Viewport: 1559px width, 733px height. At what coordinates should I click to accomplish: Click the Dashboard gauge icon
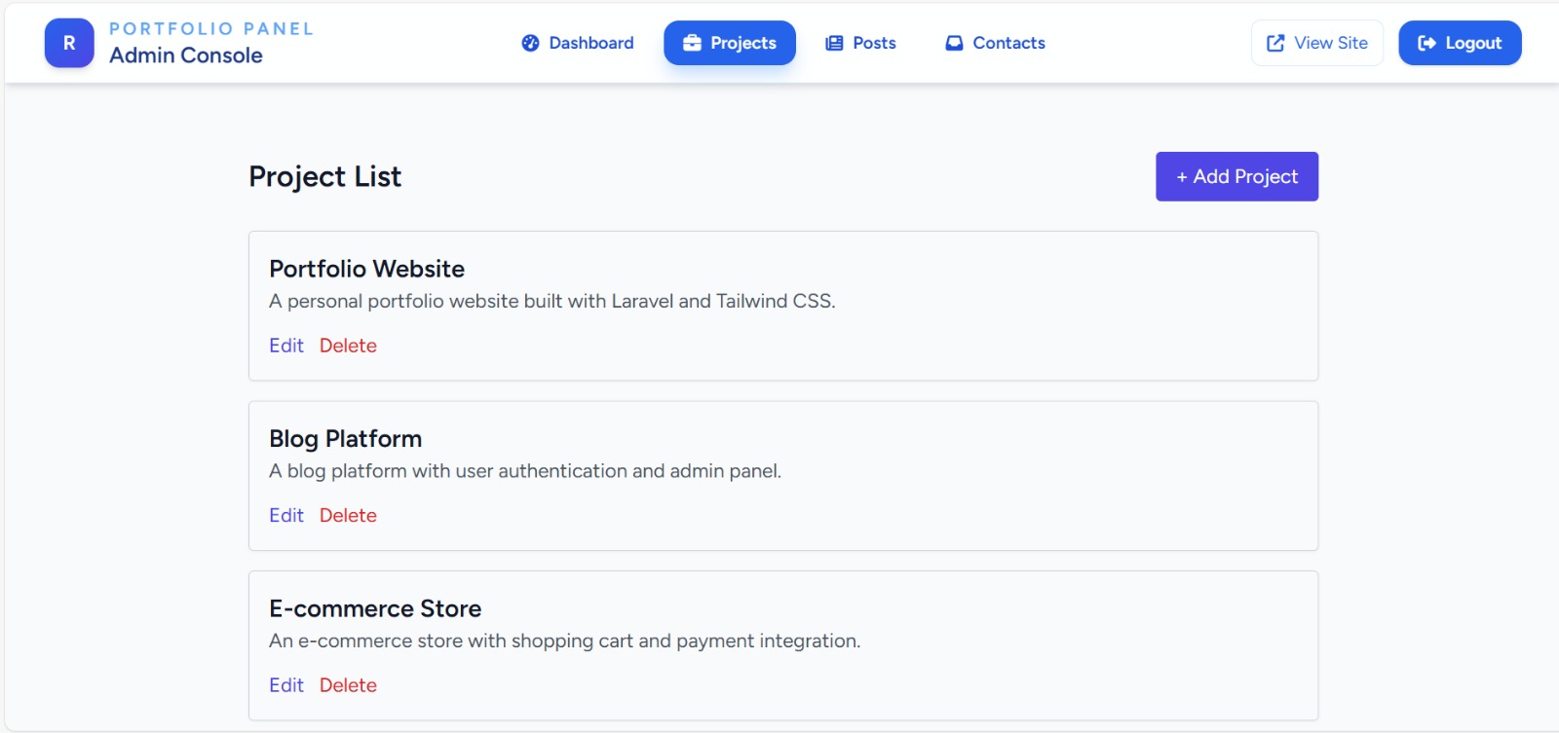click(x=530, y=43)
